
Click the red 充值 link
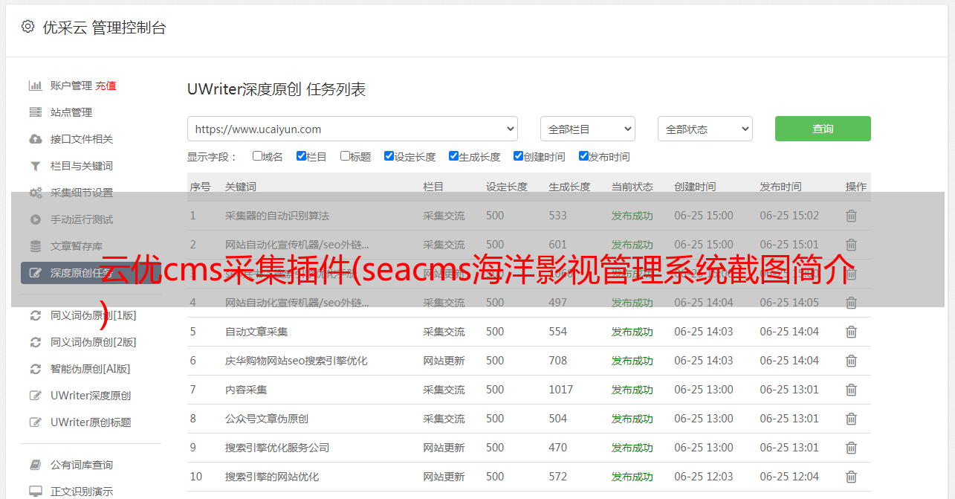[106, 86]
